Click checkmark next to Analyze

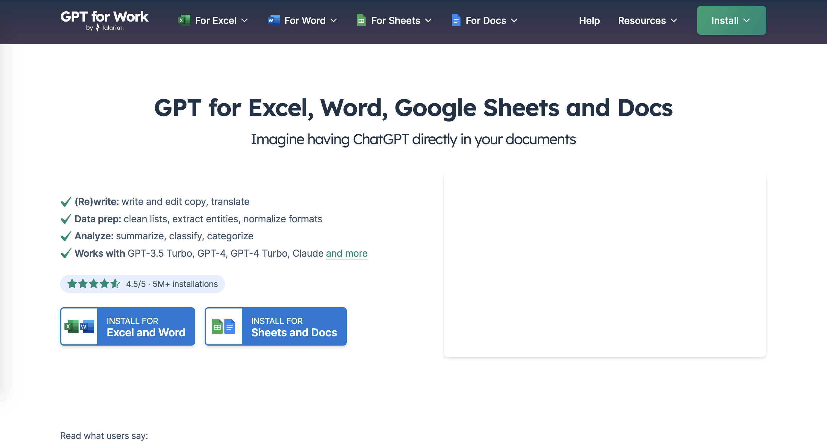click(66, 236)
